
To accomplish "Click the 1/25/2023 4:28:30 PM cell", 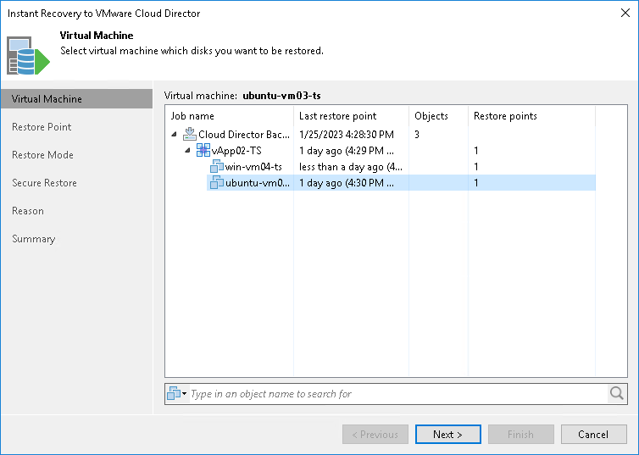I will tap(347, 135).
